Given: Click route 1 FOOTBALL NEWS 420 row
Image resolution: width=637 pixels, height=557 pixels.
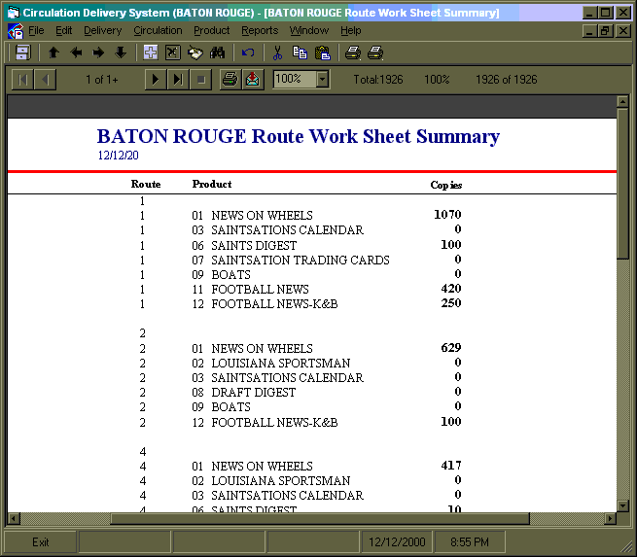Looking at the screenshot, I should 301,289.
